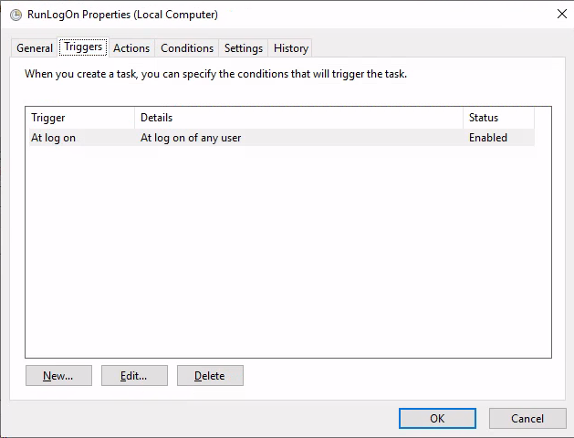Go to the Conditions tab
The width and height of the screenshot is (574, 438).
tap(187, 48)
